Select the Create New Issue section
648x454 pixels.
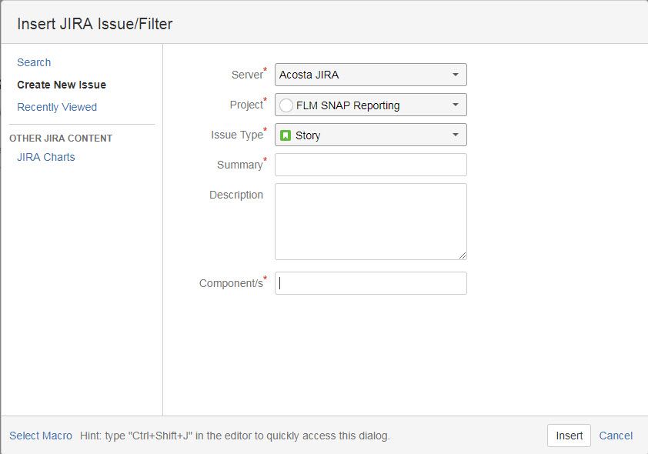[x=62, y=85]
